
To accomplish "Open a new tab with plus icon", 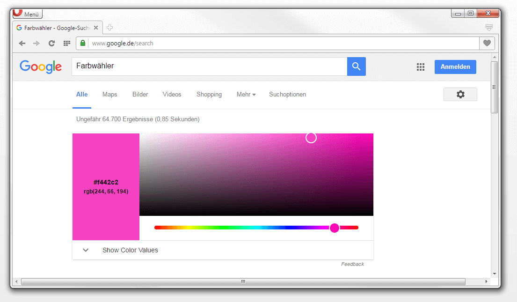I will 110,28.
